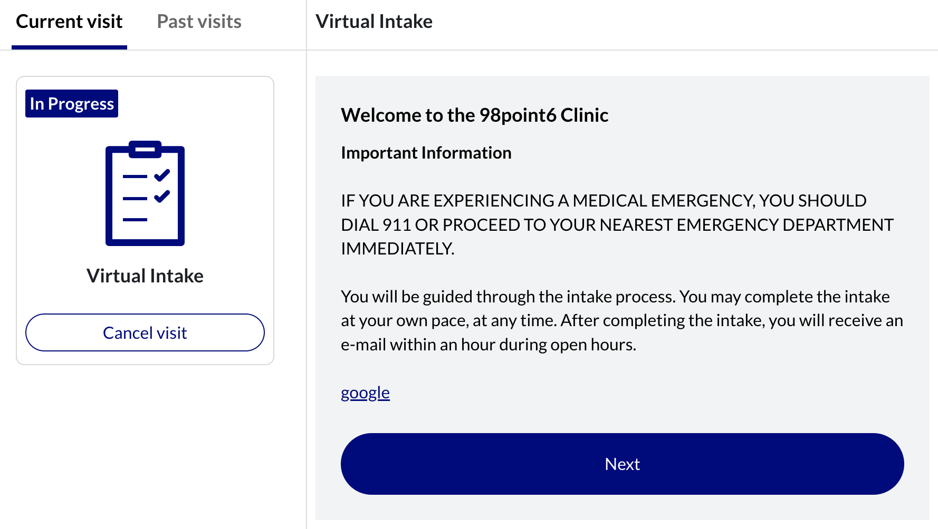Click the Virtual Intake label under the clipboard

(x=145, y=276)
